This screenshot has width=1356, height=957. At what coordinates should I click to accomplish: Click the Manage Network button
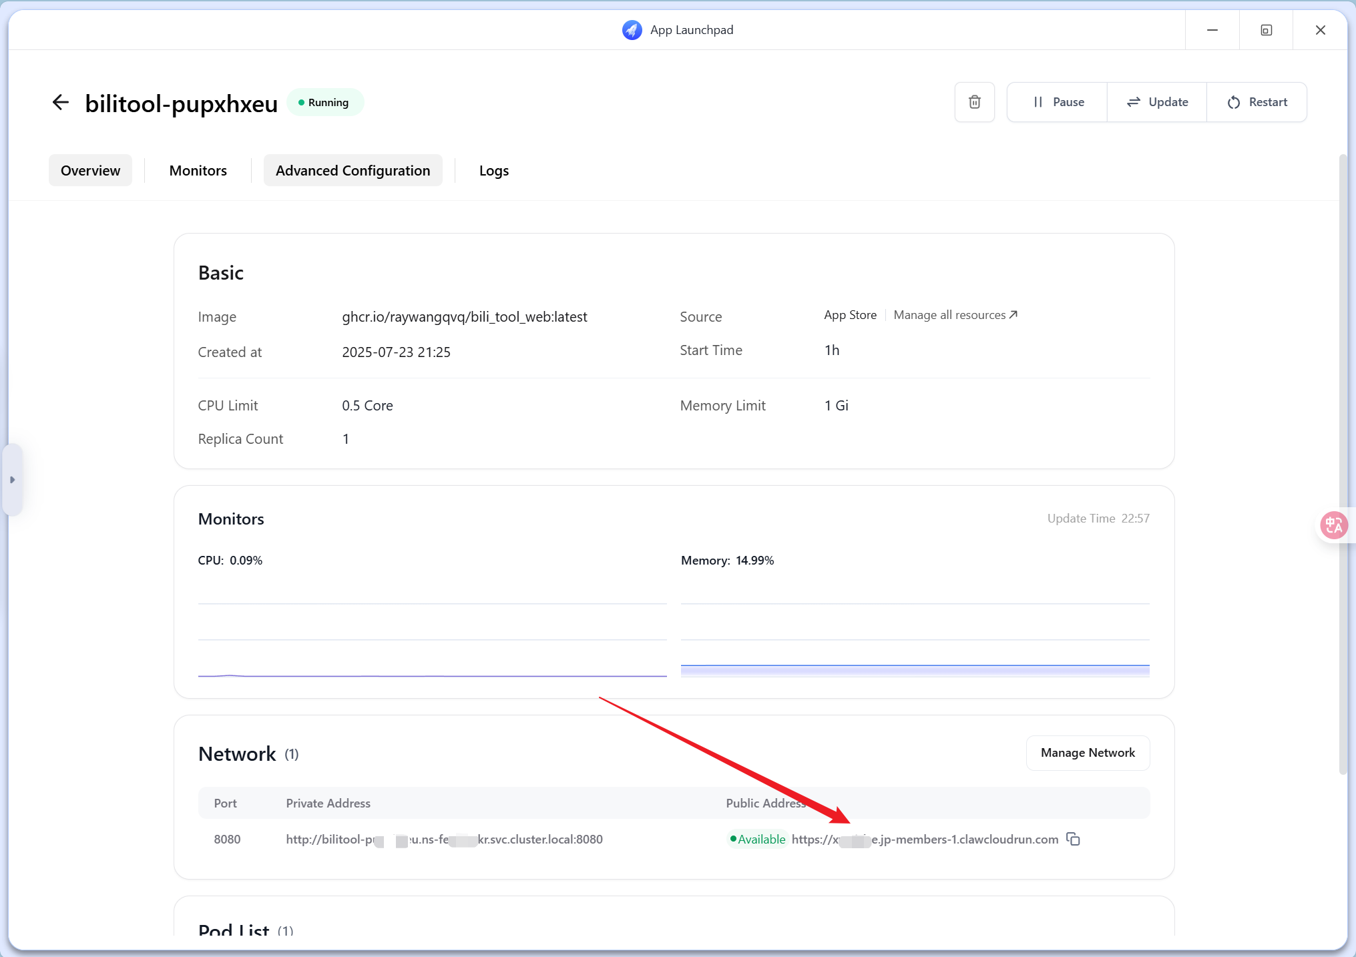coord(1087,753)
